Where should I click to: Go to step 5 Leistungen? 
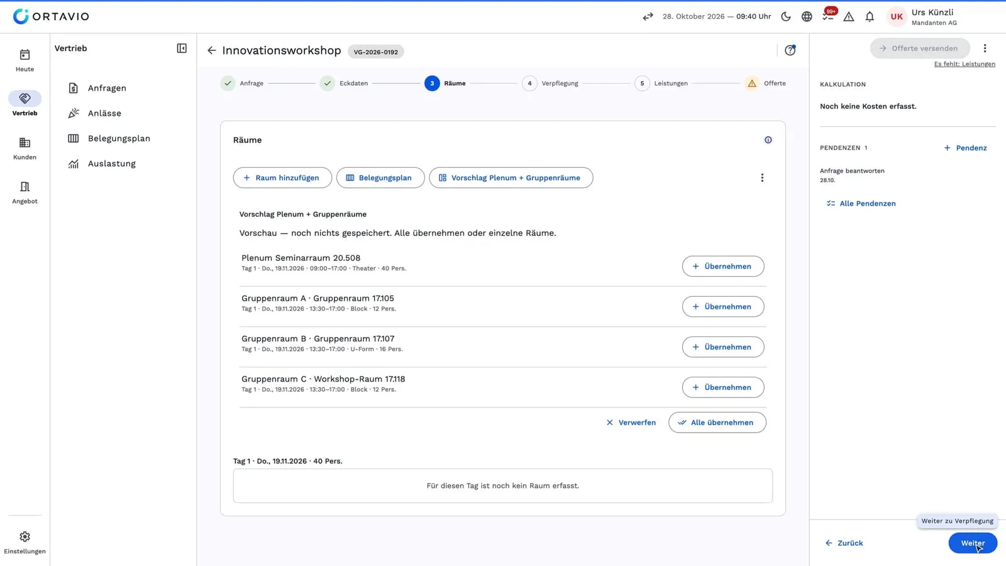pyautogui.click(x=661, y=83)
